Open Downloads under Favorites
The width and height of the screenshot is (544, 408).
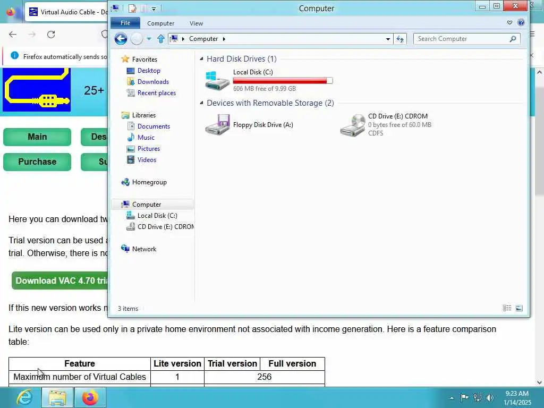coord(153,81)
